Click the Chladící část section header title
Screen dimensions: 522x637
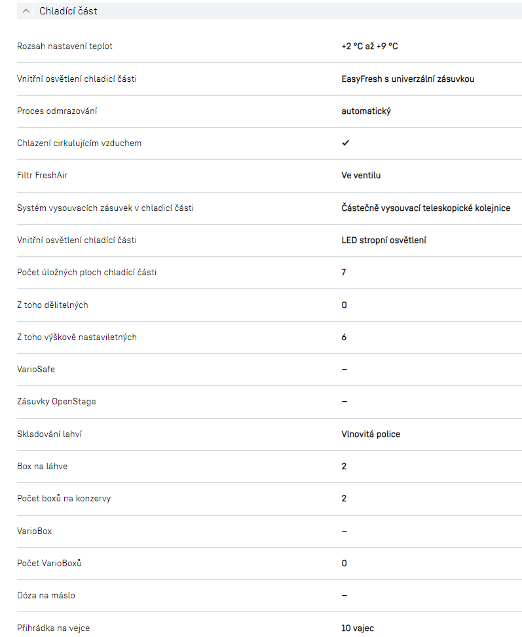point(68,11)
